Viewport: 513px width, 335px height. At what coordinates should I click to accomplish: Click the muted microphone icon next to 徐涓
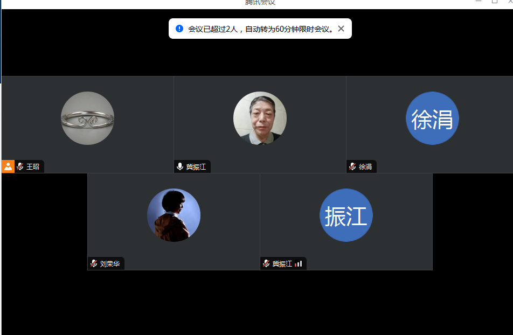tap(352, 167)
